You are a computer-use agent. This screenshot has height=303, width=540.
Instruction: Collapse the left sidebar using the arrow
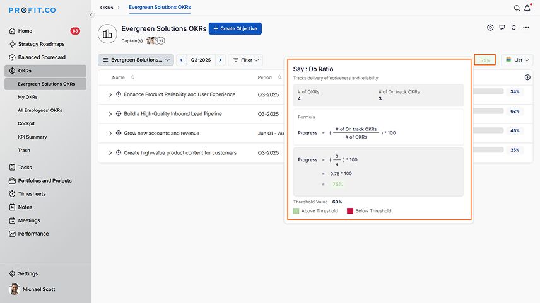(91, 14)
